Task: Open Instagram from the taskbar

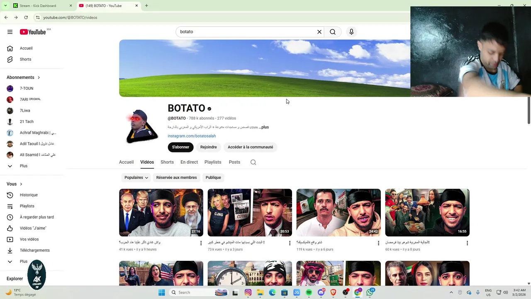Action: pyautogui.click(x=248, y=292)
